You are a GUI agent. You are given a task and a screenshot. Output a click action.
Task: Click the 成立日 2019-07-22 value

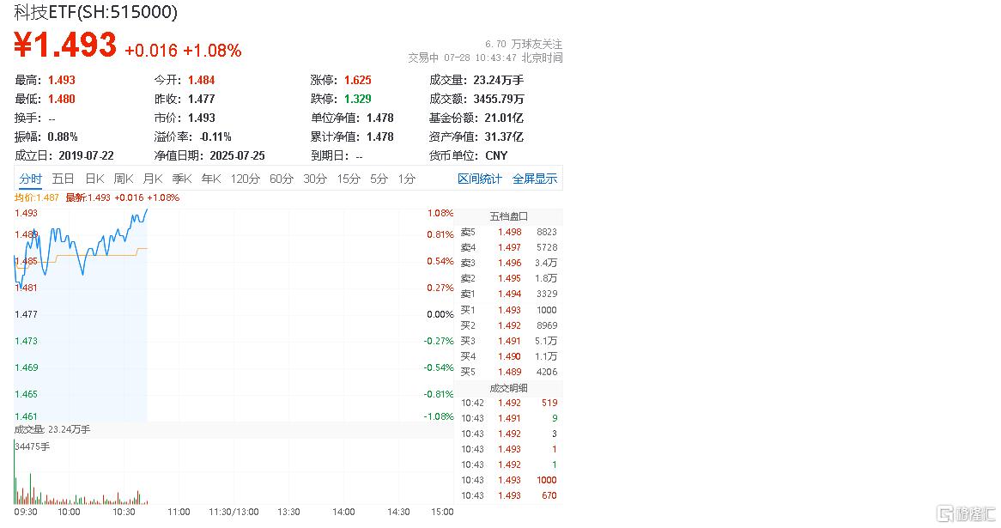tap(86, 155)
